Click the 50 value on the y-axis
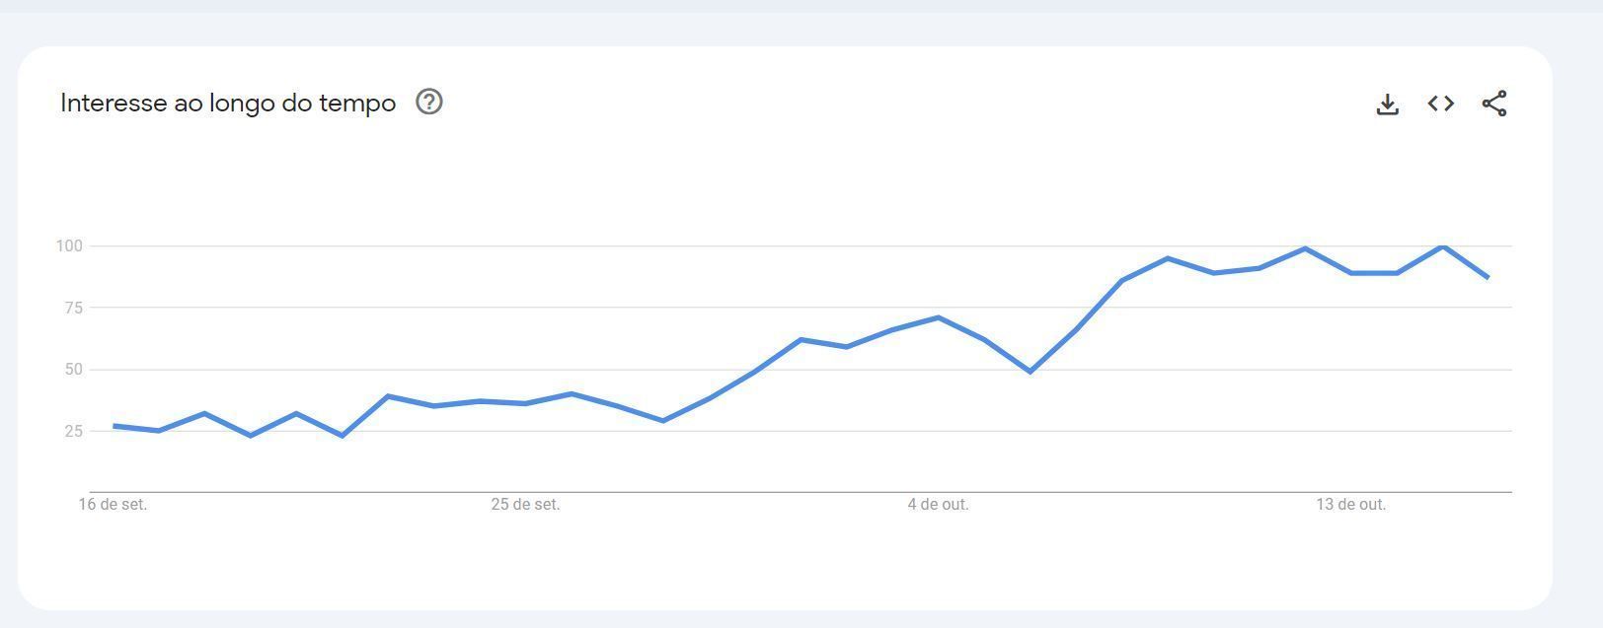This screenshot has height=628, width=1603. 74,370
